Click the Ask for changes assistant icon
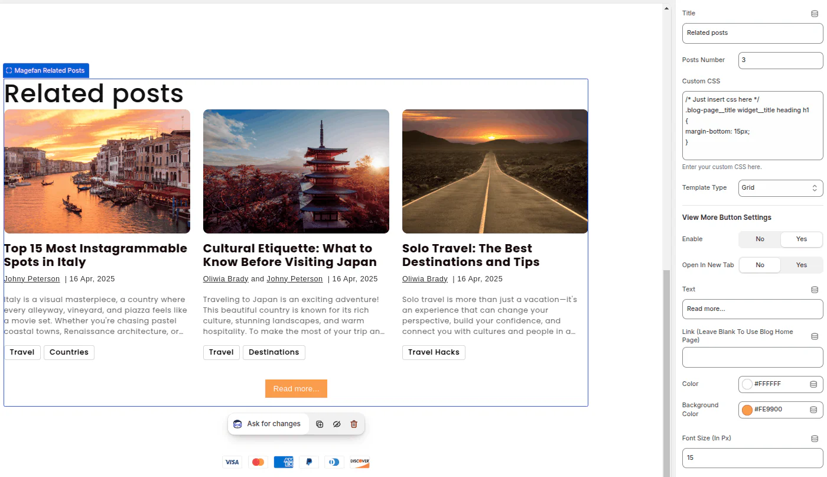The width and height of the screenshot is (827, 477). pyautogui.click(x=238, y=424)
